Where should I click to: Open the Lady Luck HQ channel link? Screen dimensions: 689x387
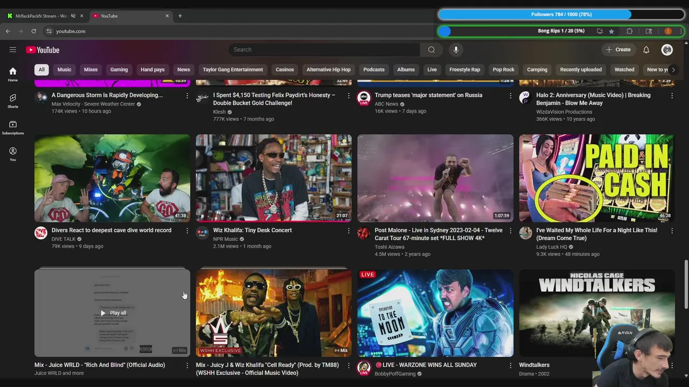552,247
